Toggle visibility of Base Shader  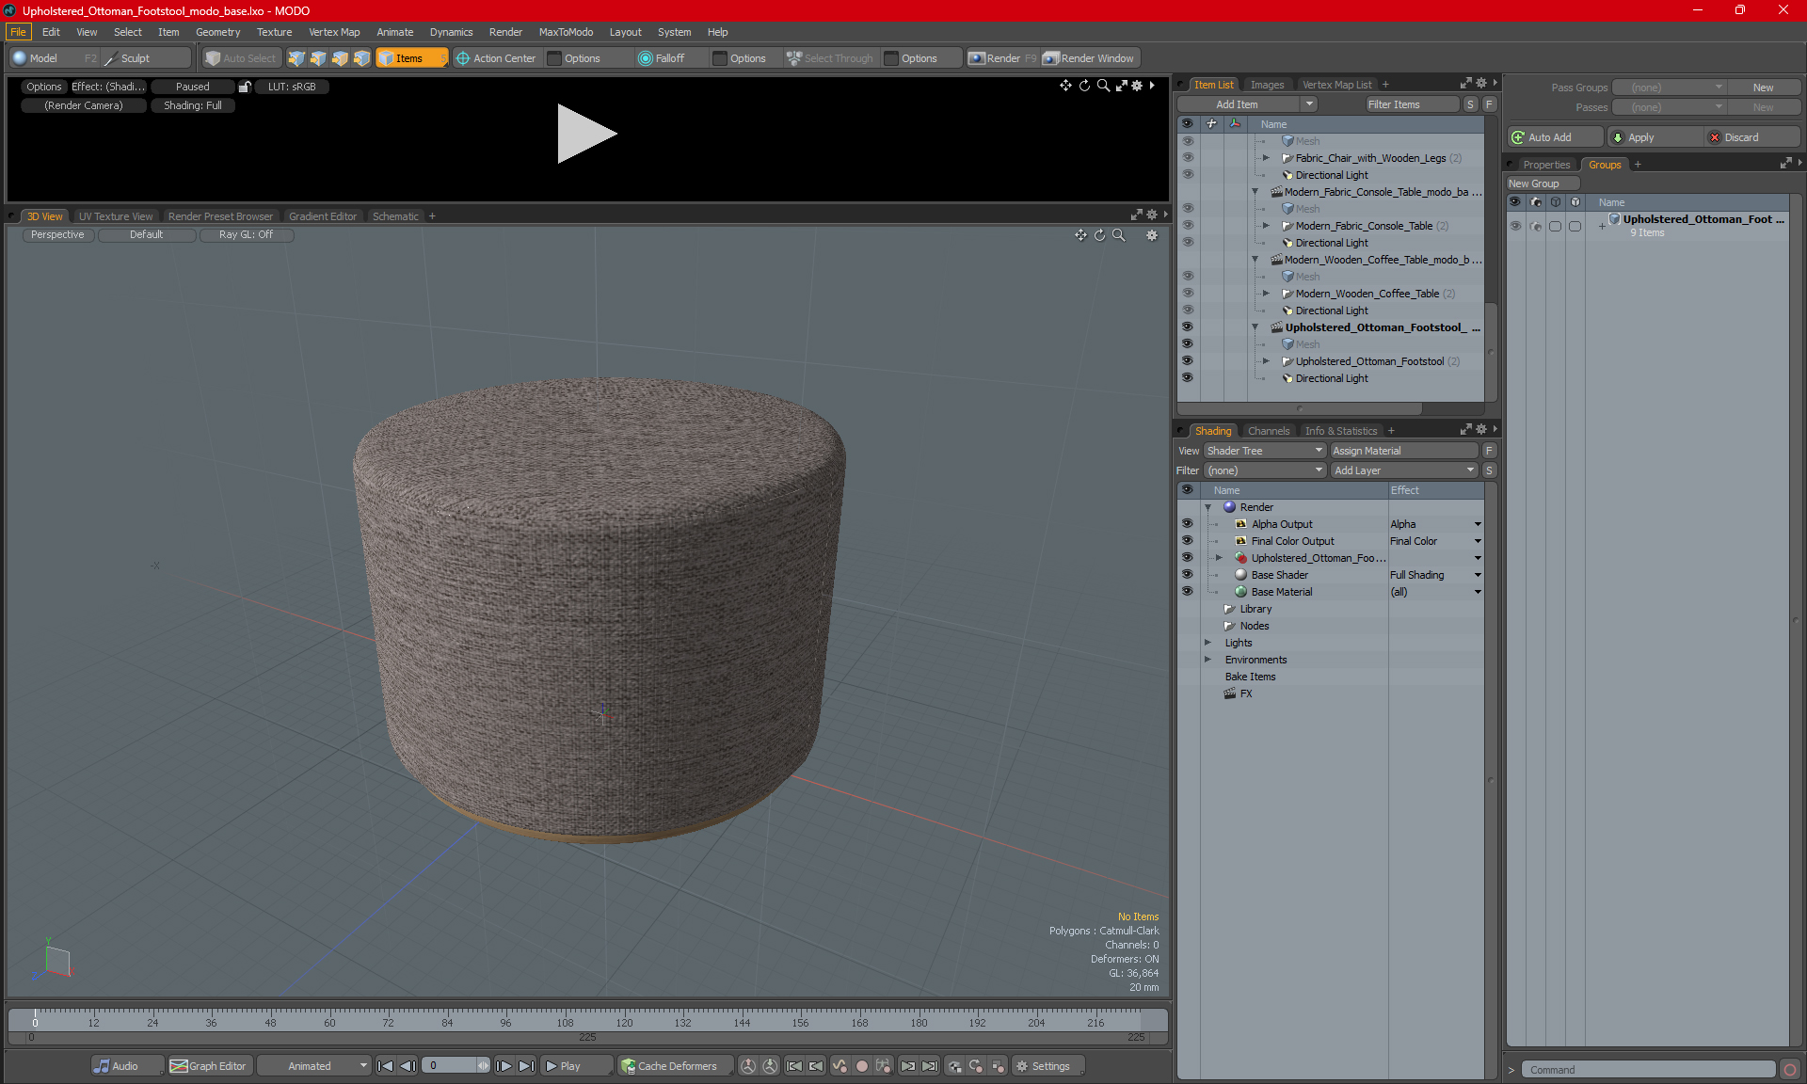point(1187,575)
